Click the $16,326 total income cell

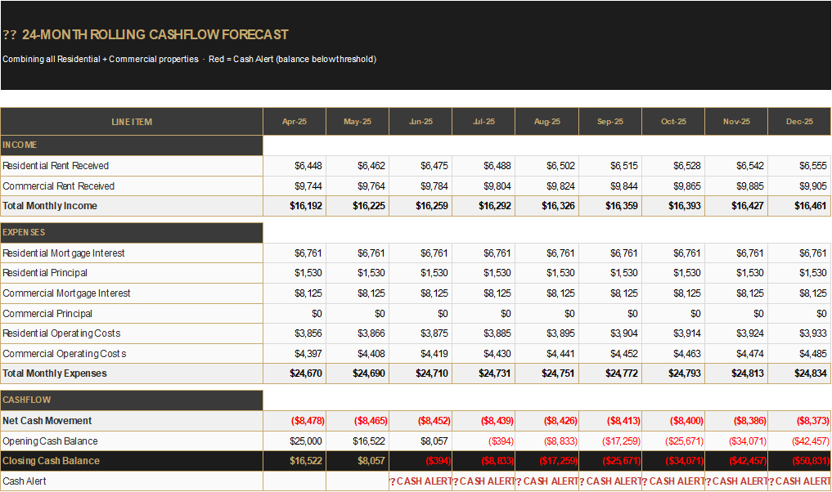[x=547, y=206]
